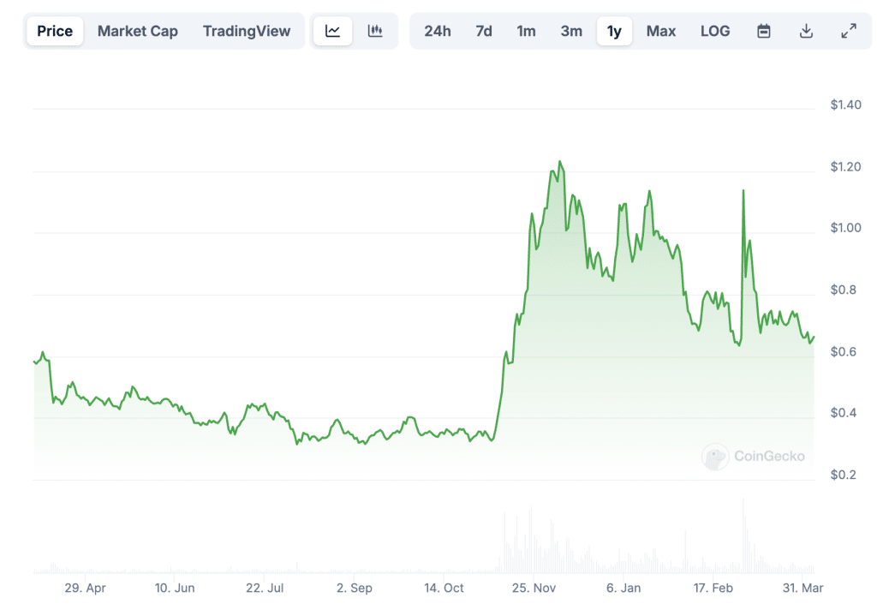Open the calendar date range picker

tap(763, 31)
